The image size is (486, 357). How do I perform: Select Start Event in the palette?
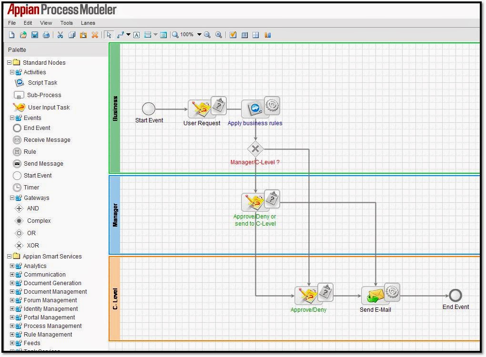32,176
